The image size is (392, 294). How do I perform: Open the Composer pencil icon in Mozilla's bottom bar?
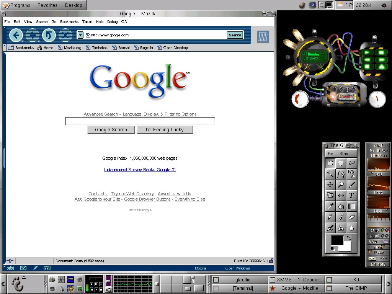click(36, 268)
